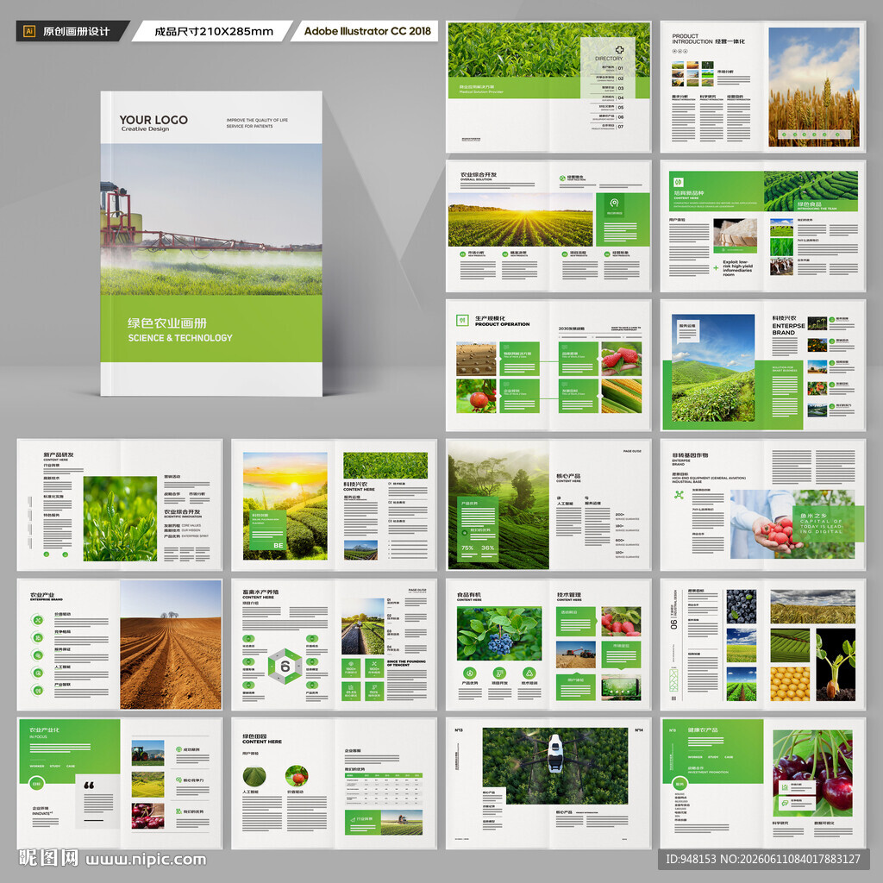The width and height of the screenshot is (883, 883).
Task: Click the '农业产业化' heading on green panel
Action: (x=45, y=730)
